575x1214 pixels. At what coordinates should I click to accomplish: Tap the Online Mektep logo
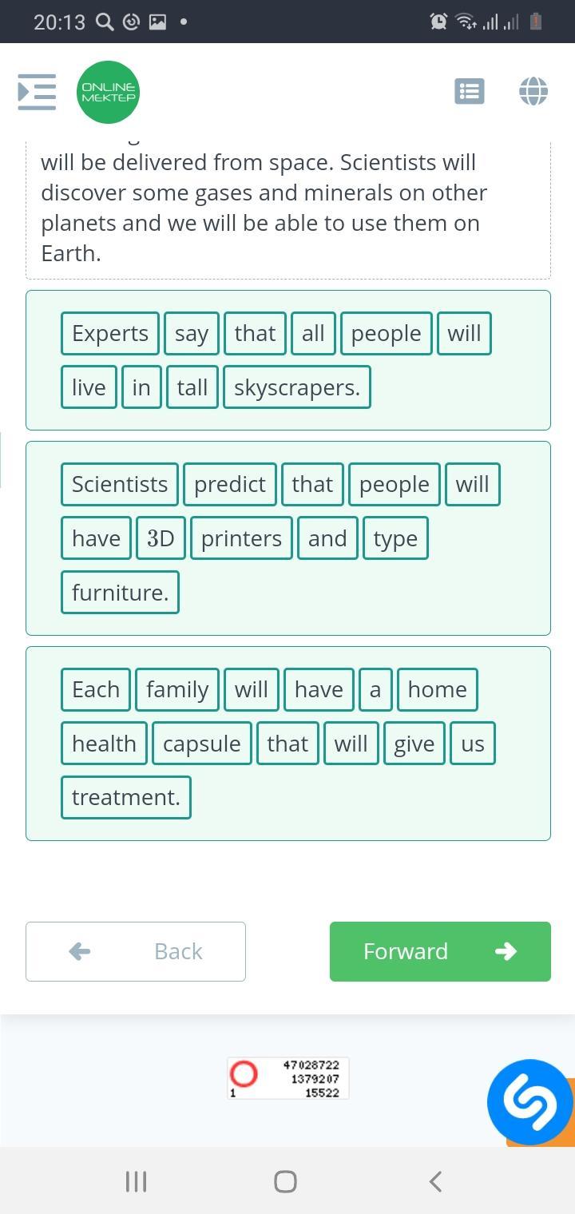[109, 92]
